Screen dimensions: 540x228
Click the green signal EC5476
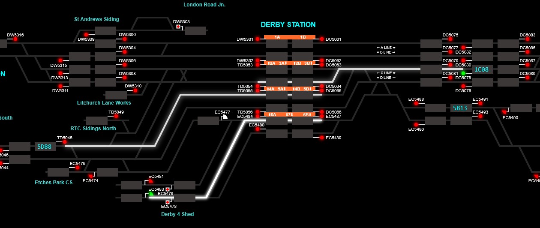pyautogui.click(x=151, y=194)
